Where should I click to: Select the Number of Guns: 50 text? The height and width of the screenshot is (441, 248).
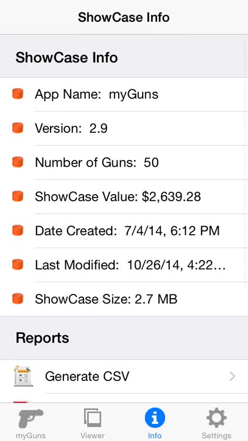[97, 162]
